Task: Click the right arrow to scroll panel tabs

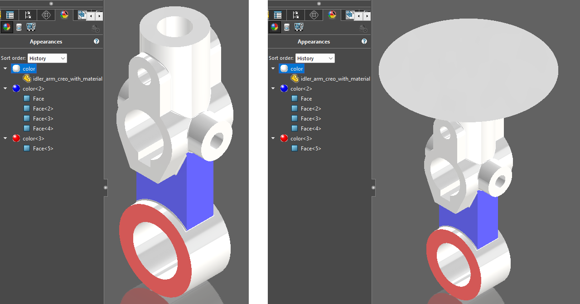Action: click(x=99, y=15)
